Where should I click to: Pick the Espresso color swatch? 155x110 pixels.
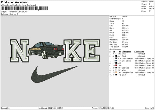click(x=116, y=68)
